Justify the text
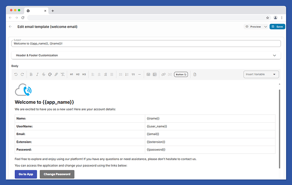 click(x=112, y=75)
